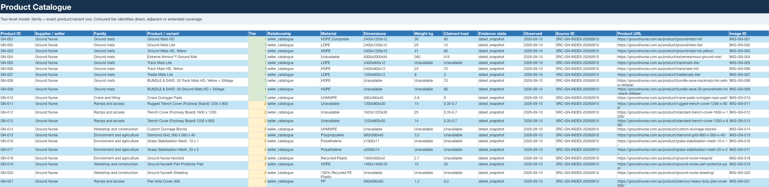
Task: Select the Product ID column header
Action: pyautogui.click(x=17, y=33)
